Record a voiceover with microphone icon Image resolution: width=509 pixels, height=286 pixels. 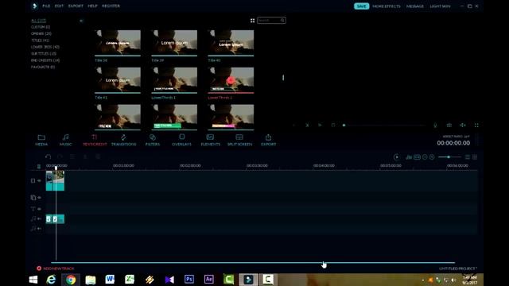pyautogui.click(x=435, y=126)
